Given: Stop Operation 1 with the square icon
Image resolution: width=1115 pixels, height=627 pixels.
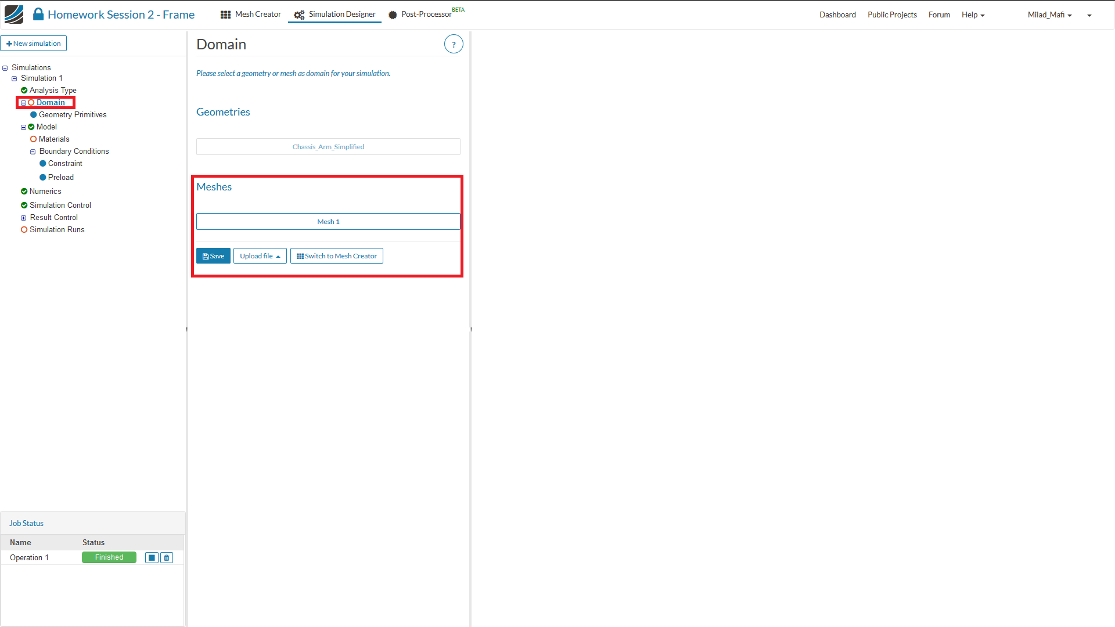Looking at the screenshot, I should (x=152, y=557).
